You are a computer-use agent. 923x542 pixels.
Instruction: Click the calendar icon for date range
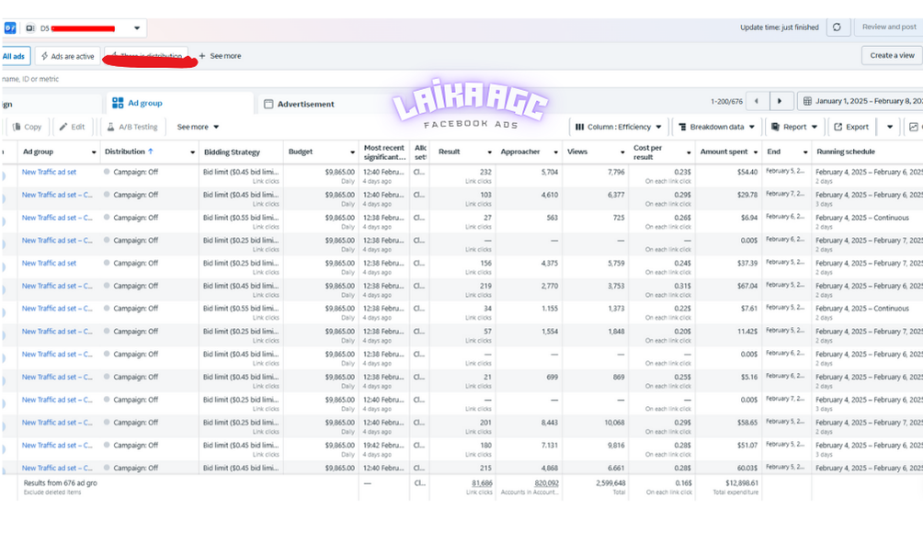pyautogui.click(x=807, y=101)
